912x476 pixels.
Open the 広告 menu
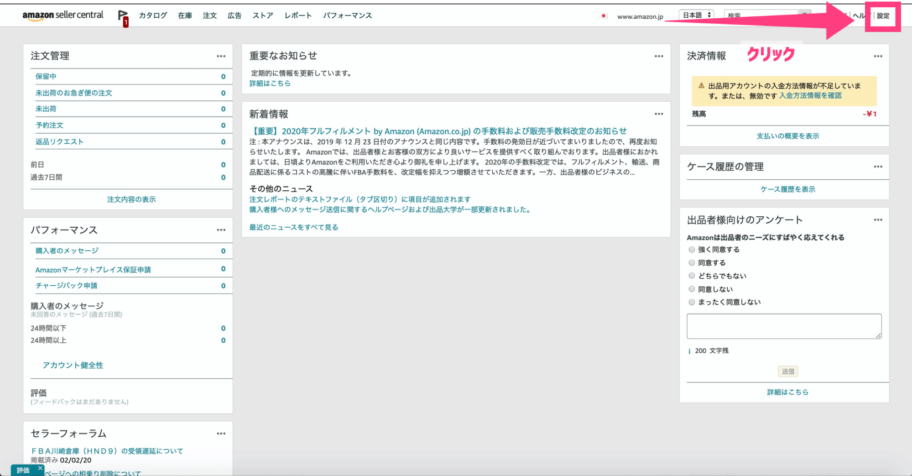pyautogui.click(x=235, y=16)
